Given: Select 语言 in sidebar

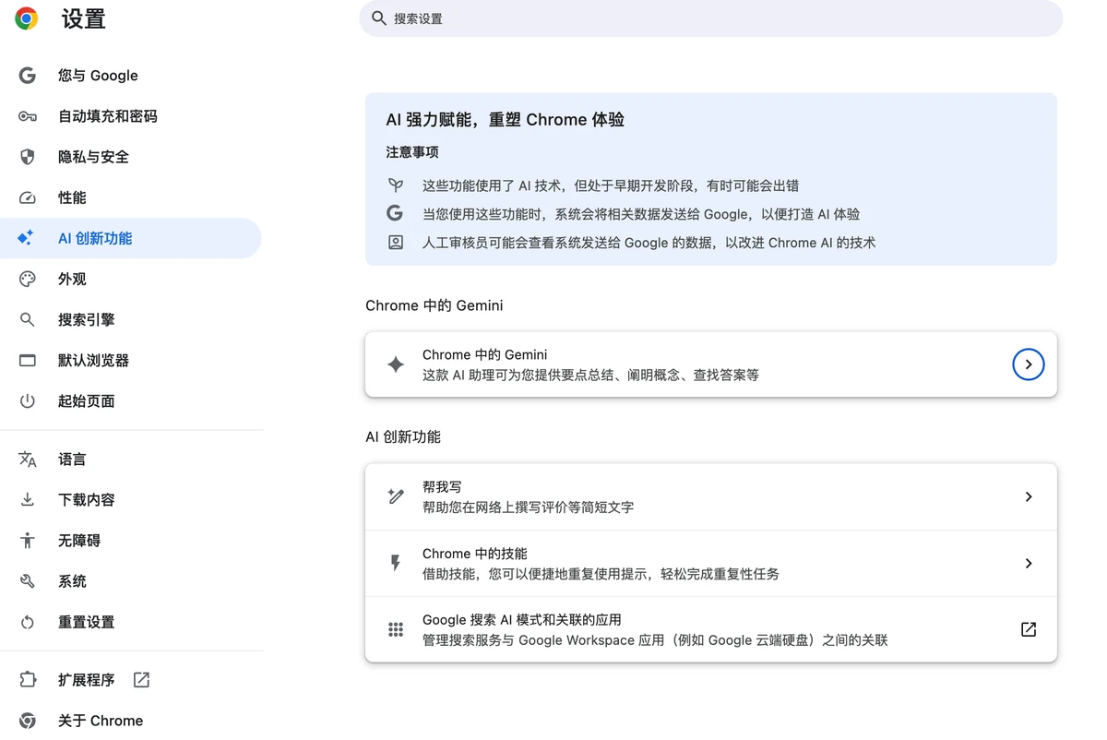Looking at the screenshot, I should [x=131, y=460].
